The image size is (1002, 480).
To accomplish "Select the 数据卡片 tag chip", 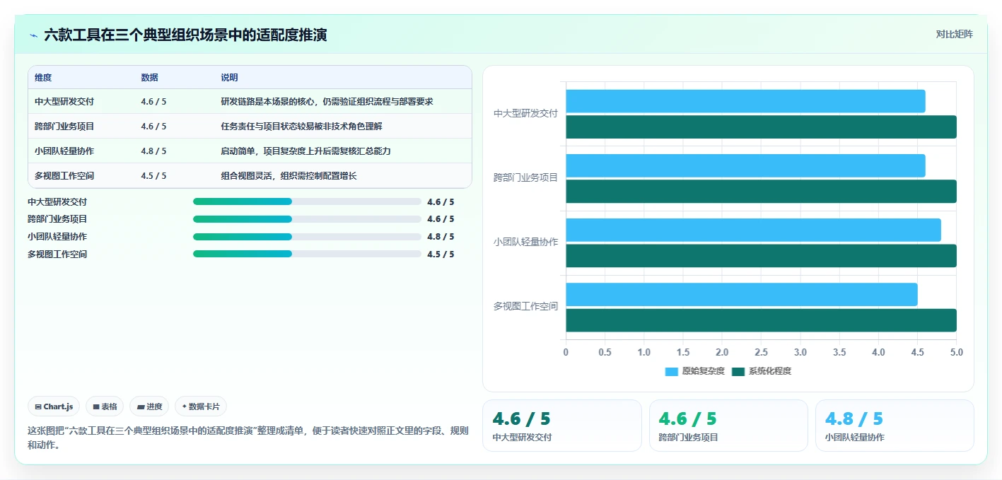I will 201,406.
